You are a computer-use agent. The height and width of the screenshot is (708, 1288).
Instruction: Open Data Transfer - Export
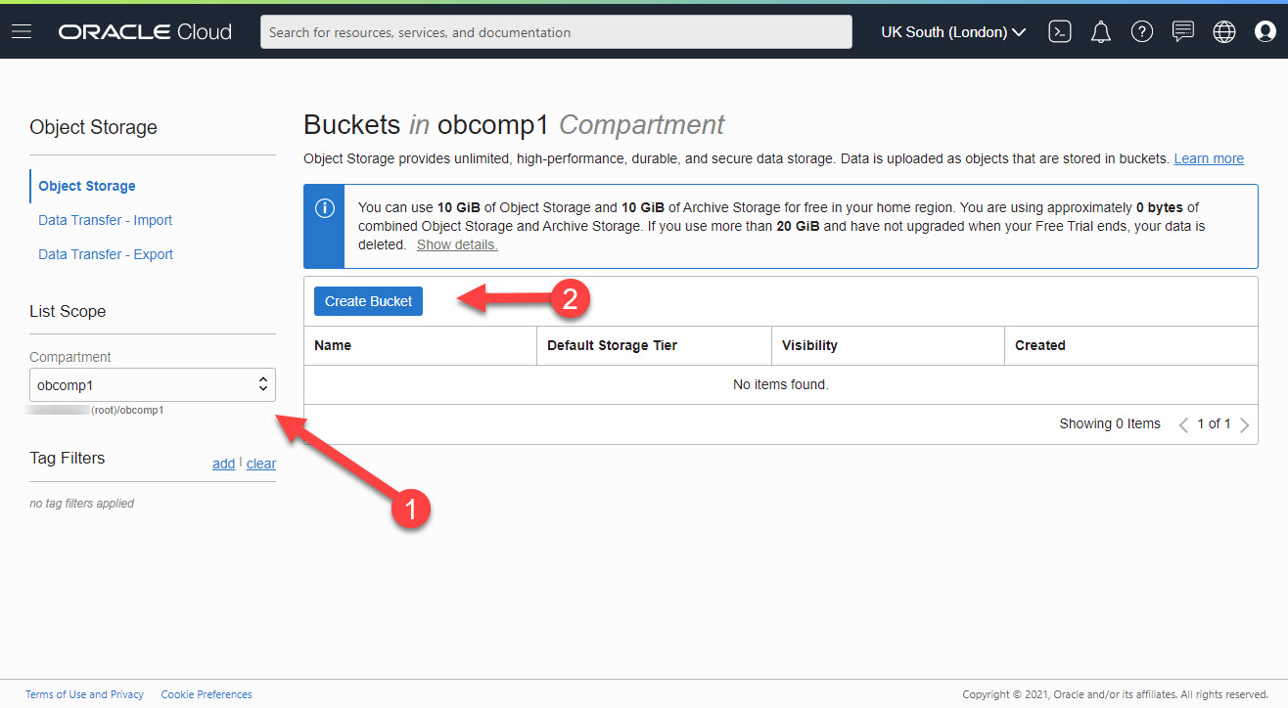pyautogui.click(x=106, y=254)
